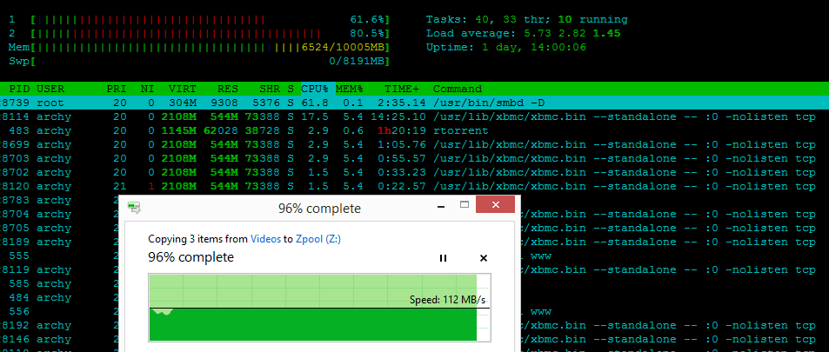
Task: Sort processes by CPU% column header
Action: pyautogui.click(x=316, y=89)
